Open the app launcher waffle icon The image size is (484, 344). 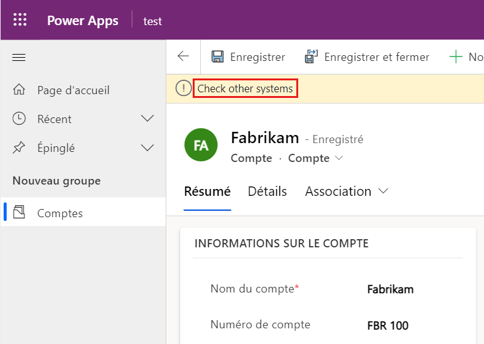[20, 20]
